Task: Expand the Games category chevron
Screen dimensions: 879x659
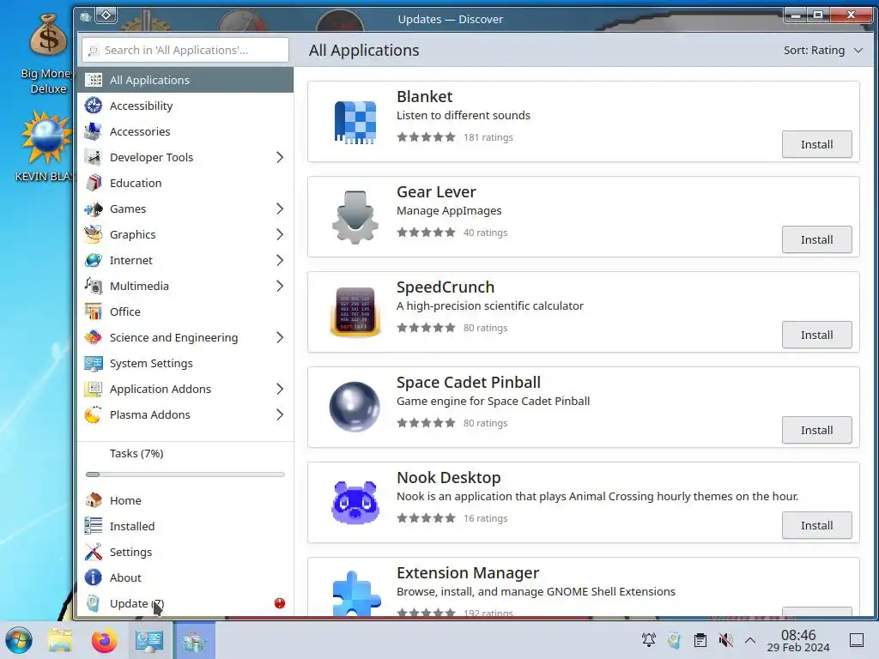Action: coord(280,209)
